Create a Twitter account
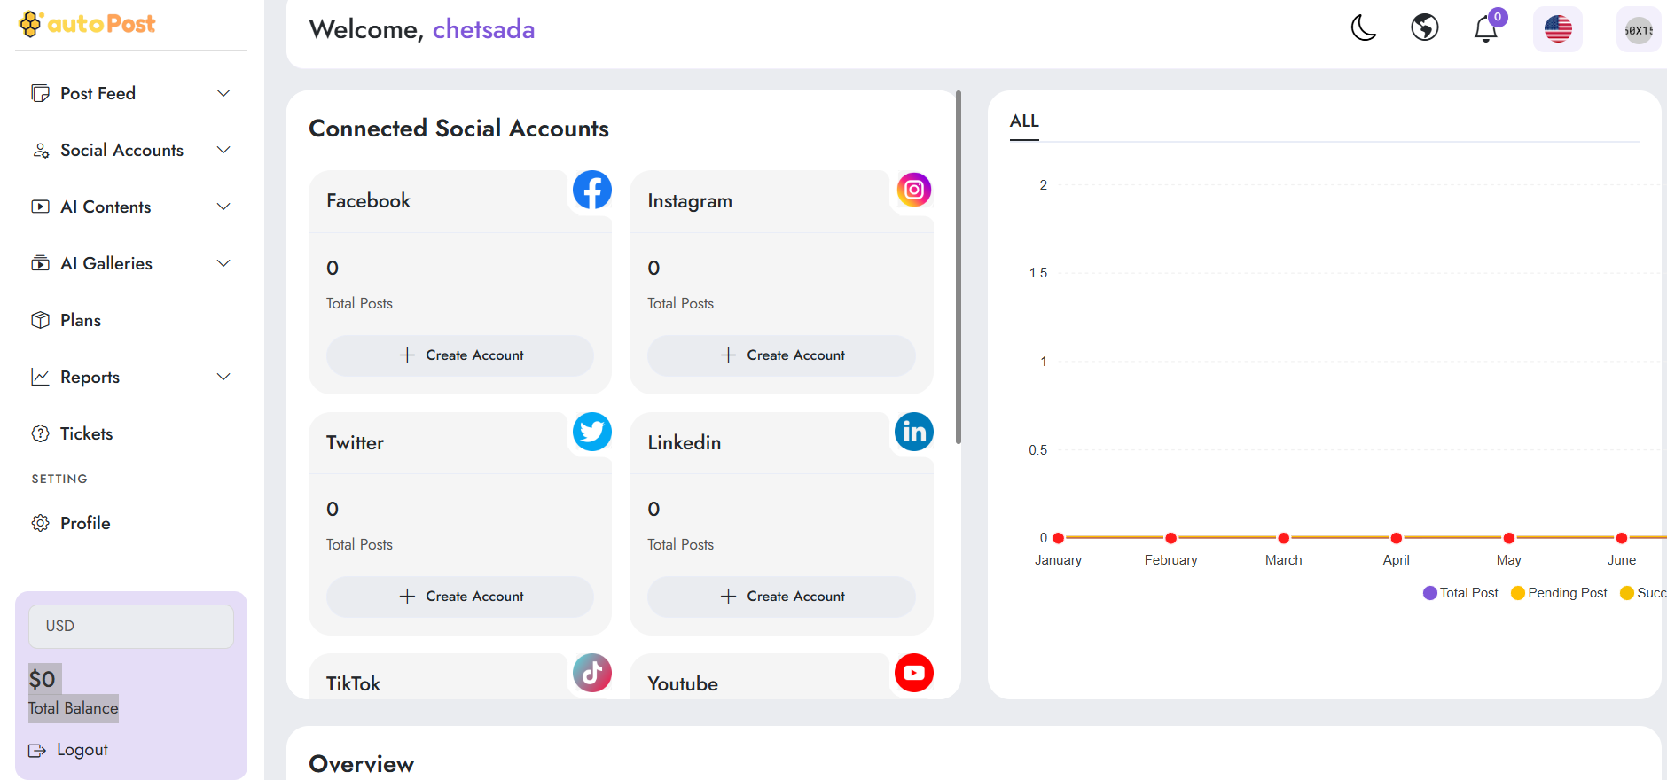This screenshot has height=780, width=1667. pos(460,597)
